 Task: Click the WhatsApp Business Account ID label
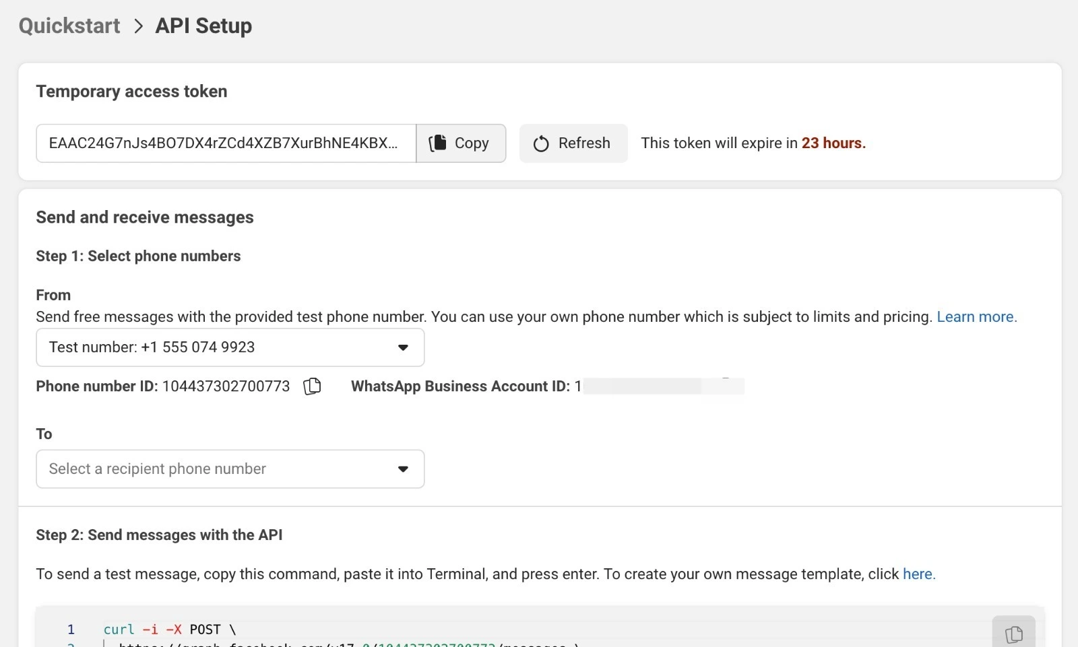[x=461, y=386]
